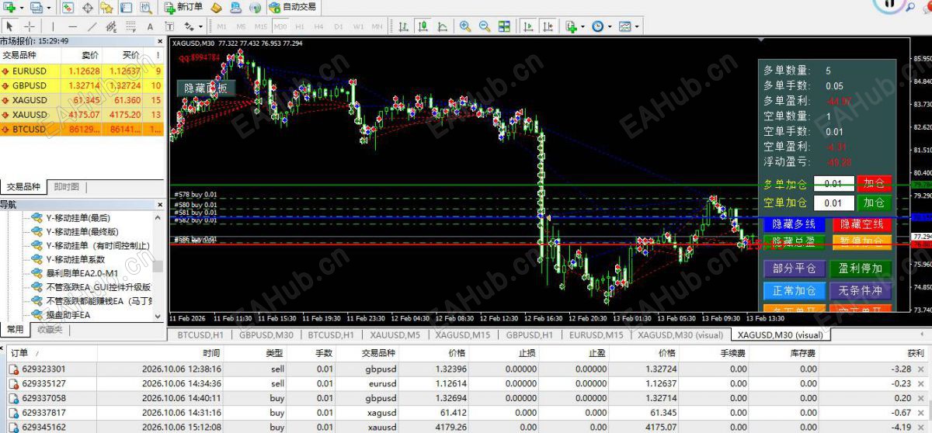Select the M15 timeframe

click(261, 26)
